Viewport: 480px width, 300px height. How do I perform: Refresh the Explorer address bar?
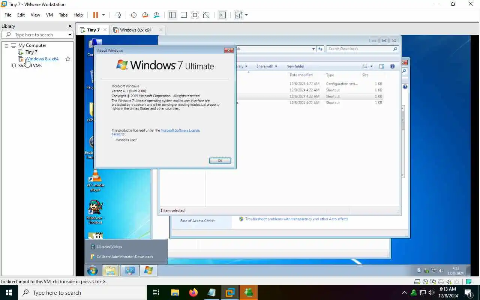tap(320, 49)
